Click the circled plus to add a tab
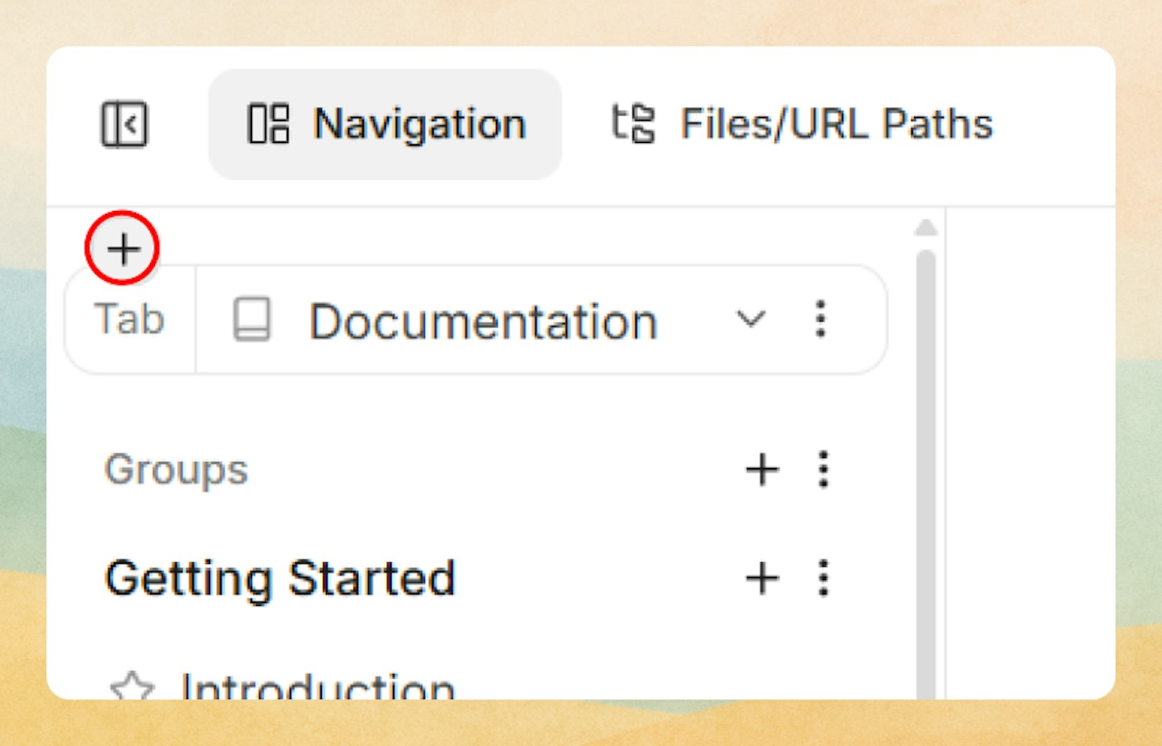The image size is (1162, 746). coord(124,250)
